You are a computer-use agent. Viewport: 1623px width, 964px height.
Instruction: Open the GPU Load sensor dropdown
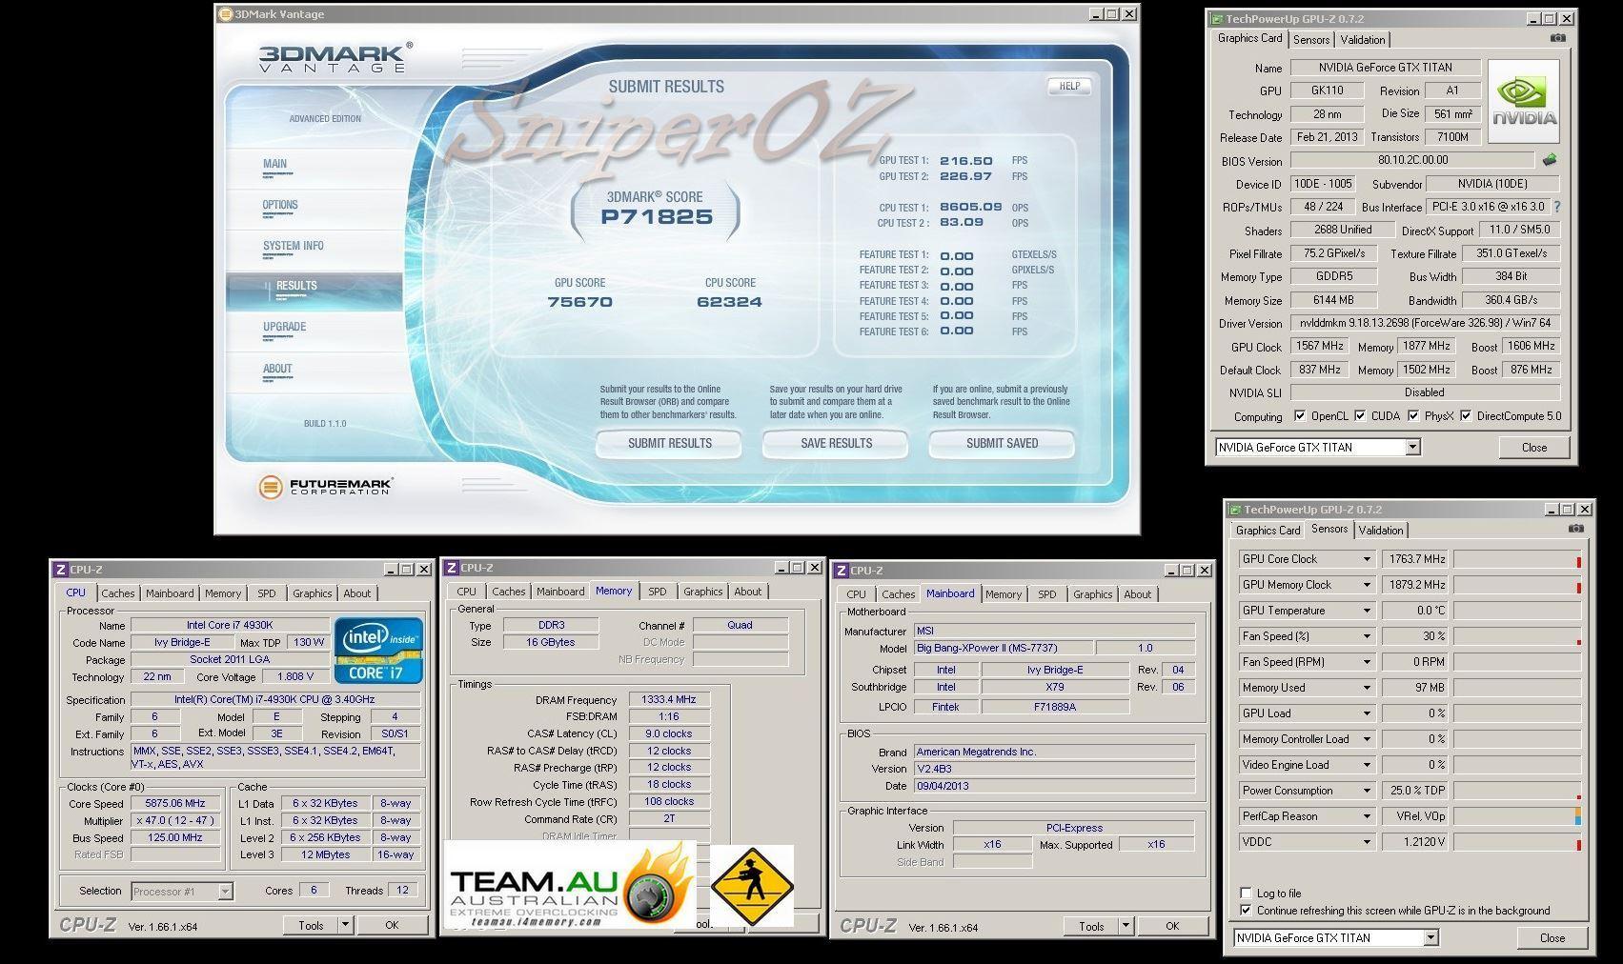click(x=1367, y=713)
